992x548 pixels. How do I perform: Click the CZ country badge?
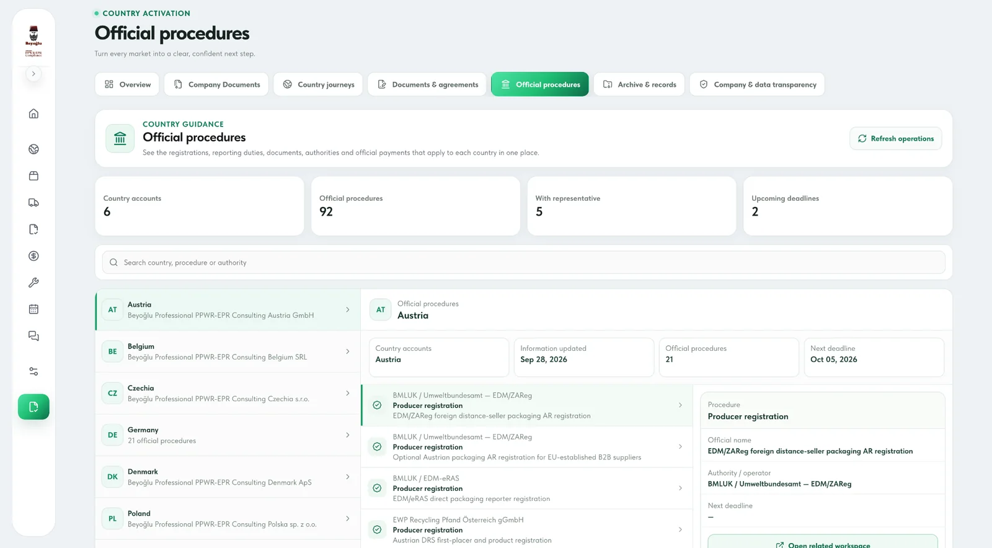tap(112, 393)
